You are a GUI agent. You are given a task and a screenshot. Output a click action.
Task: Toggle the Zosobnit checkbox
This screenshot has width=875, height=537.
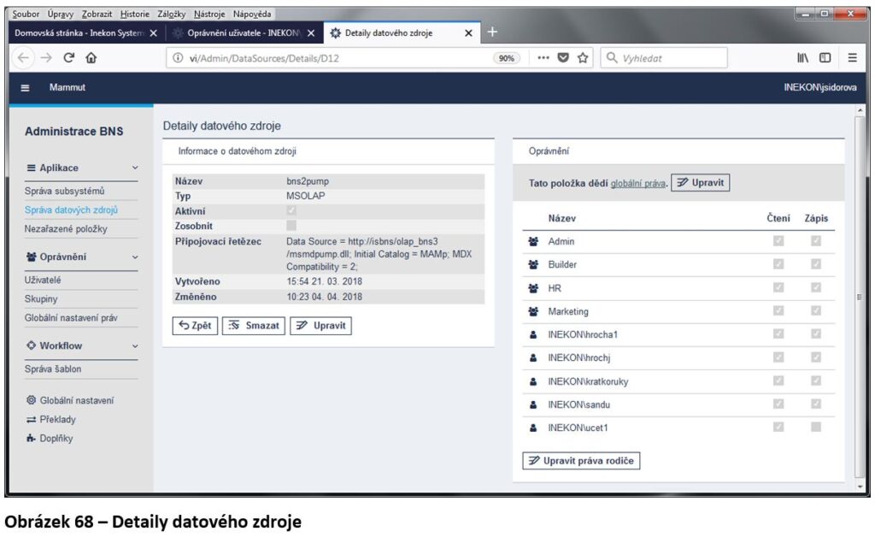point(291,226)
